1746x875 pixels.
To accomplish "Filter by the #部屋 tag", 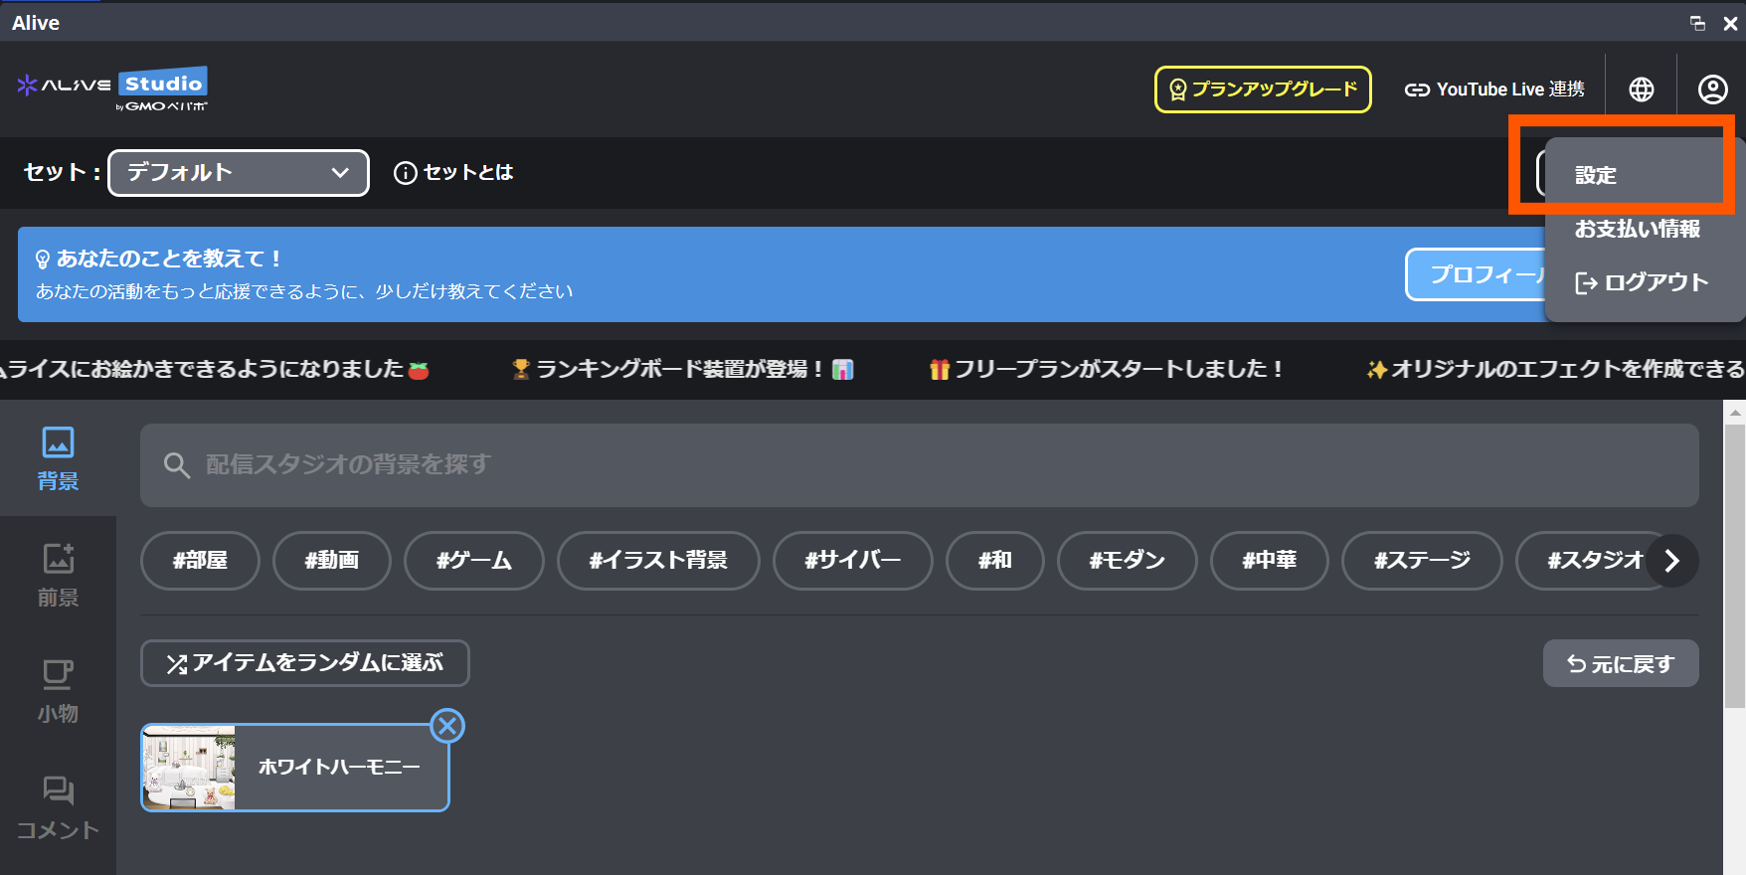I will (x=200, y=561).
